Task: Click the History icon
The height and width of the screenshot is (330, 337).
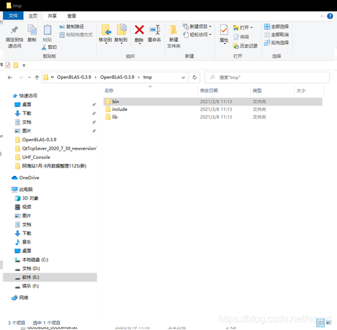Action: (236, 46)
